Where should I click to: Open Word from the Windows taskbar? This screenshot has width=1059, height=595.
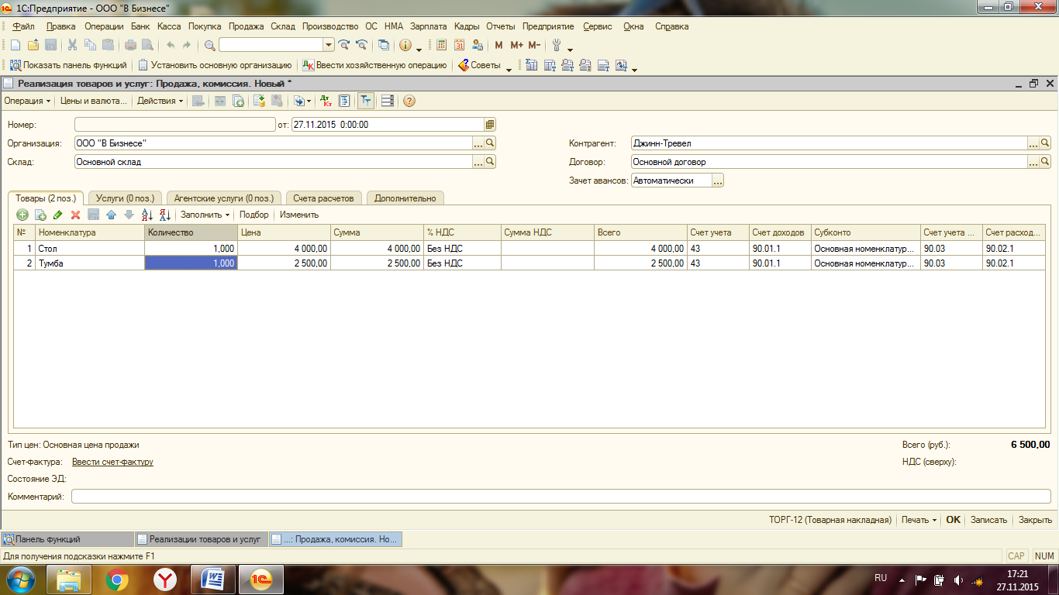(212, 579)
